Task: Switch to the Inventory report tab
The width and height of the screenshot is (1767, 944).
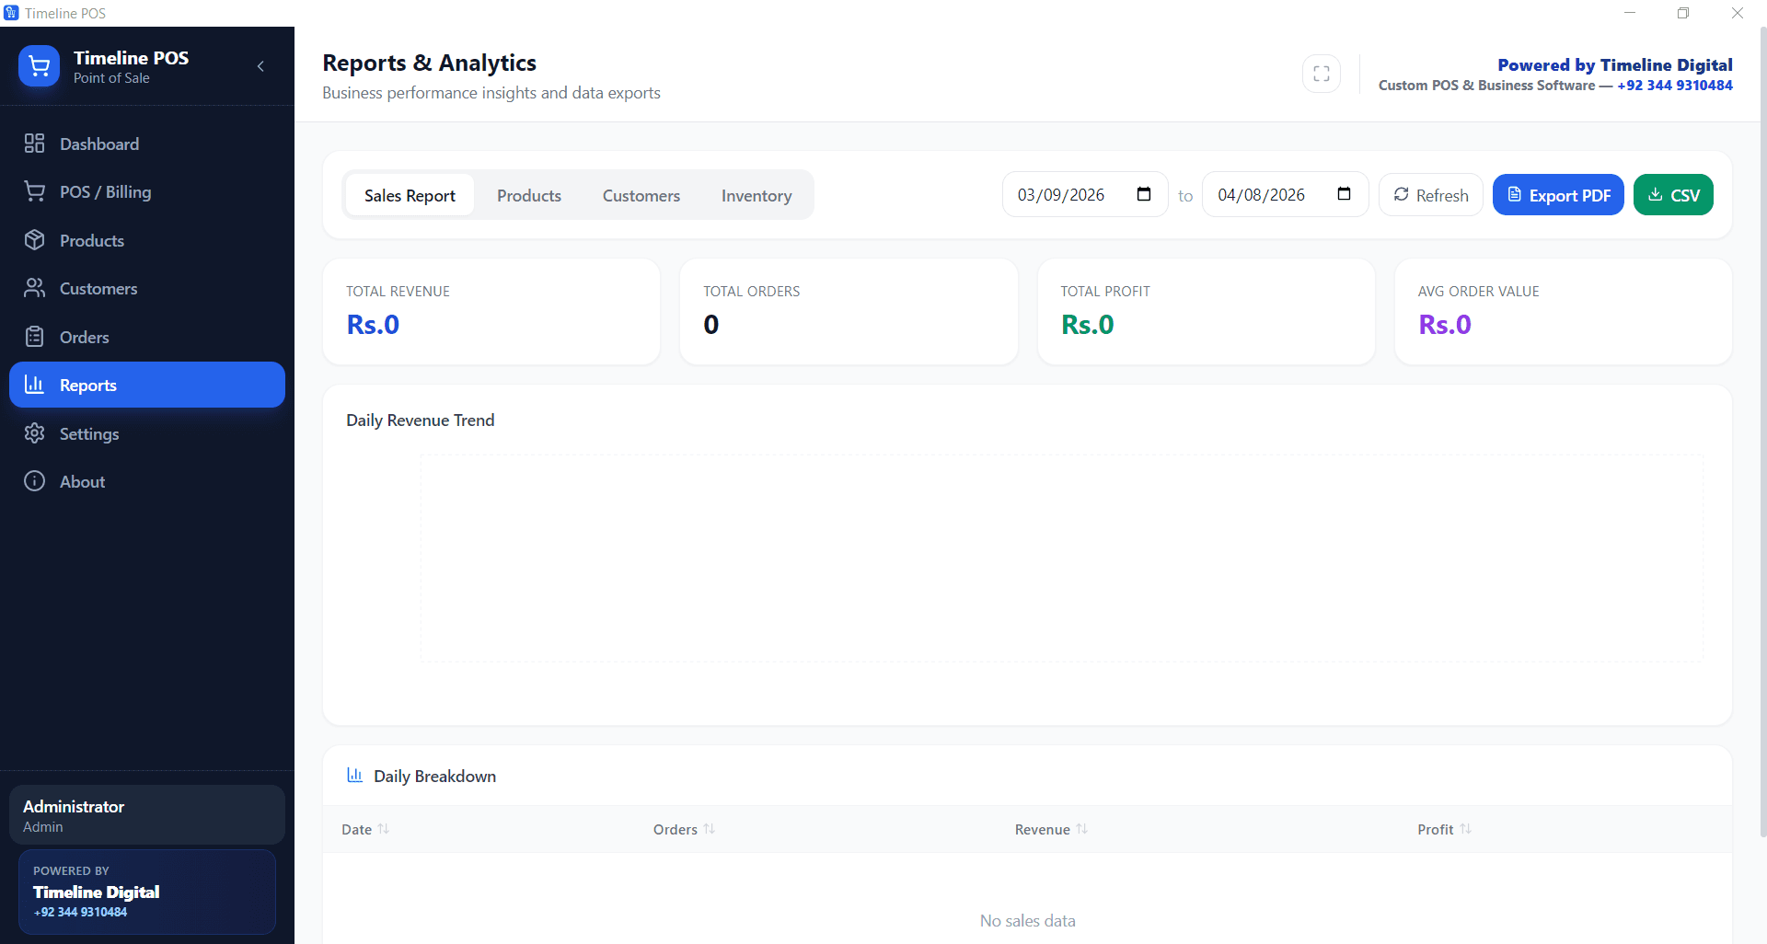Action: point(756,195)
